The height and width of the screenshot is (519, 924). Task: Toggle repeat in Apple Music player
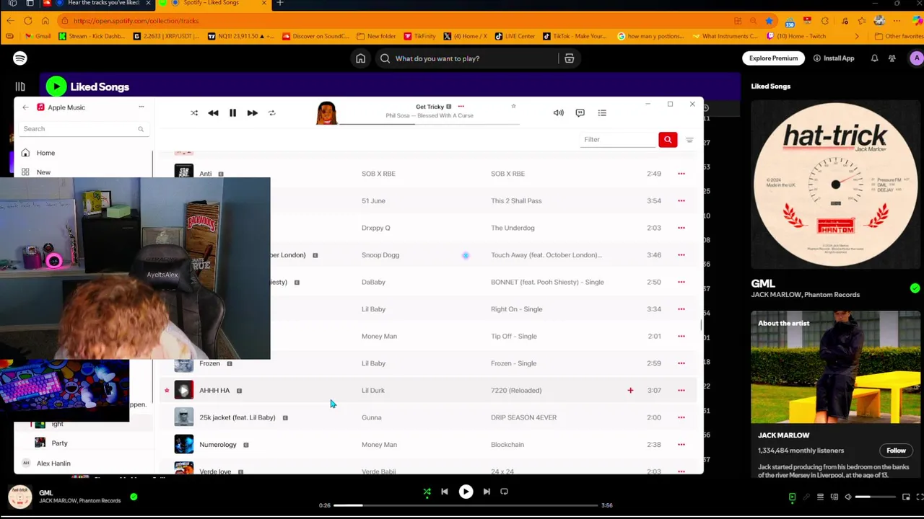point(271,112)
